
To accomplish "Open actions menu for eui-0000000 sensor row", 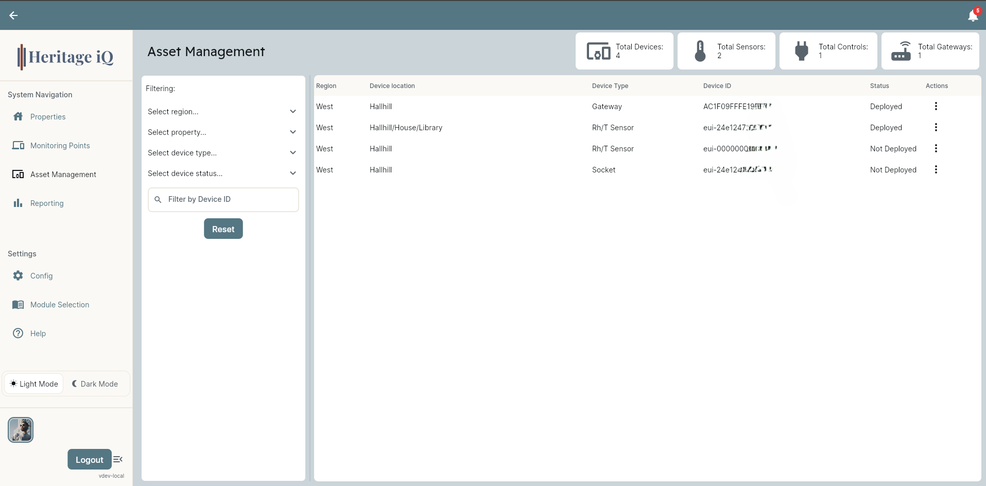I will point(936,148).
